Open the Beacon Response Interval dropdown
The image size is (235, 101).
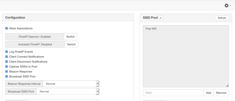click(x=71, y=84)
